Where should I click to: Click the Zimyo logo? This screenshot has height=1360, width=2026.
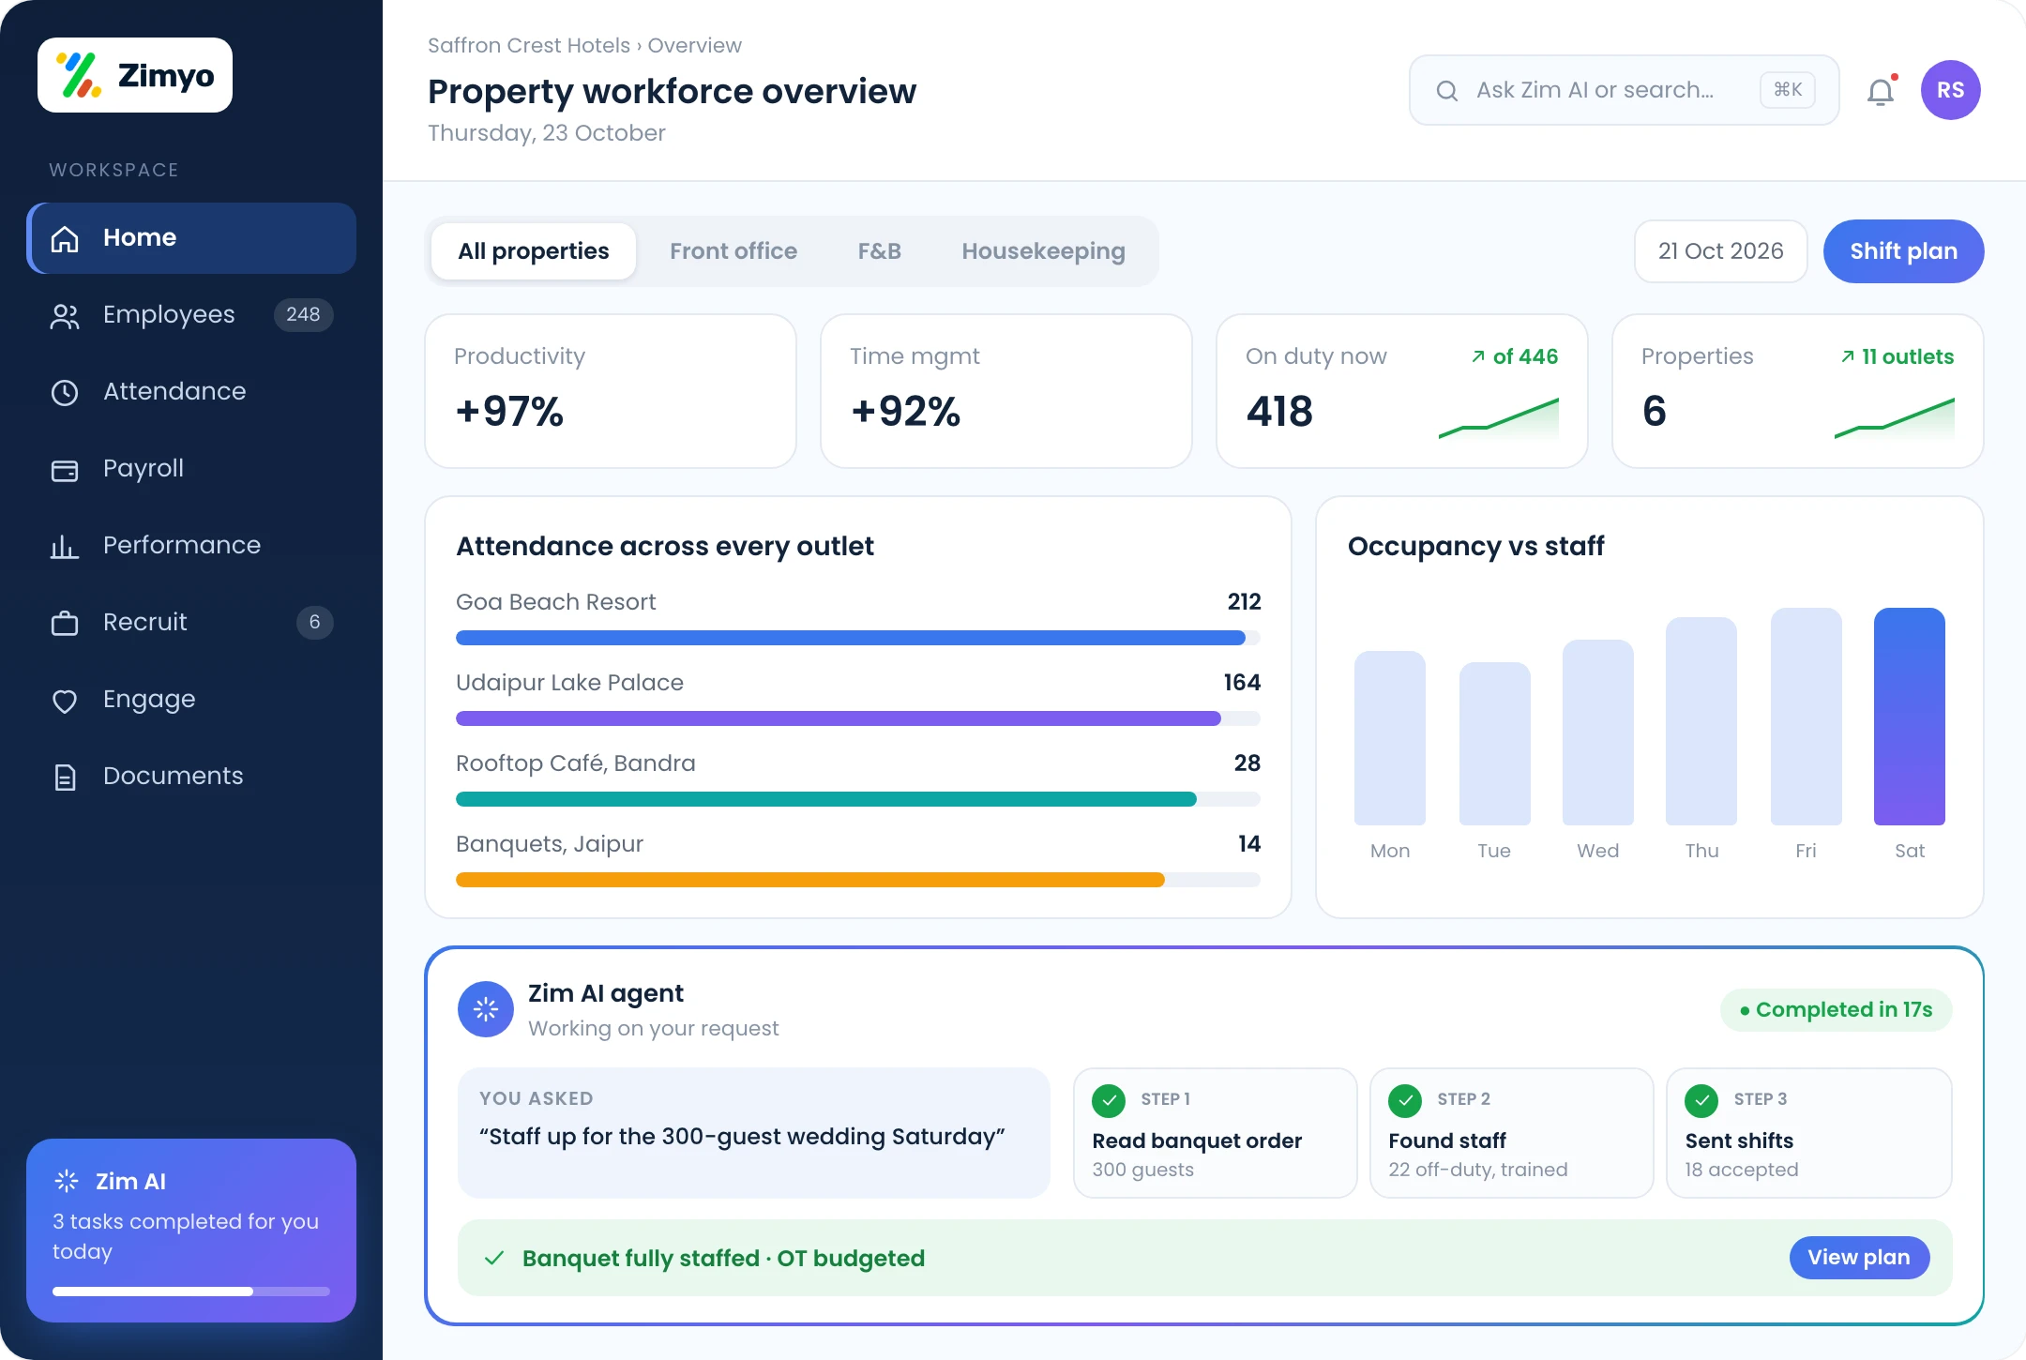135,75
